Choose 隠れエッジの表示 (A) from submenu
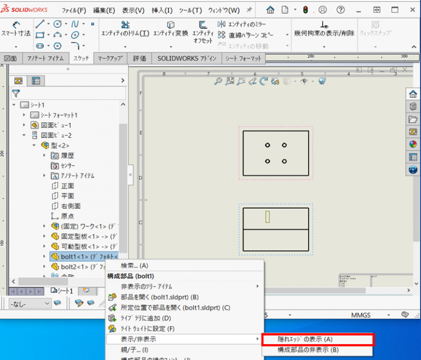This screenshot has height=360, width=421. coord(317,340)
